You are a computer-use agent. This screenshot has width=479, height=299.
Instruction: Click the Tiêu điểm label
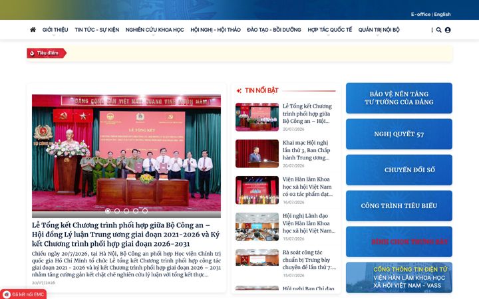(47, 53)
